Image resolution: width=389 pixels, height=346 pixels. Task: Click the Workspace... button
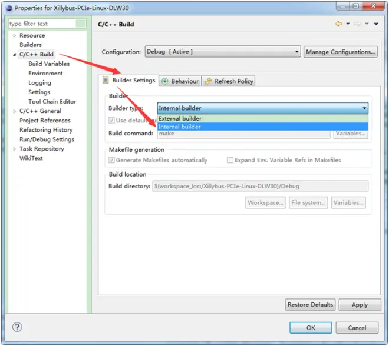(x=265, y=202)
